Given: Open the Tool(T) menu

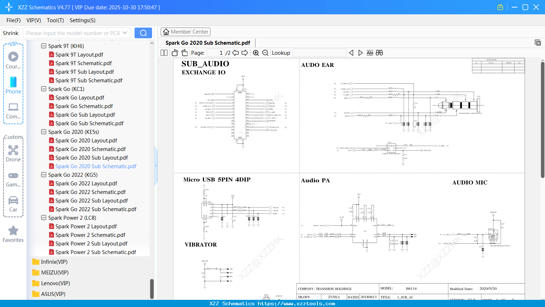Looking at the screenshot, I should pos(55,20).
